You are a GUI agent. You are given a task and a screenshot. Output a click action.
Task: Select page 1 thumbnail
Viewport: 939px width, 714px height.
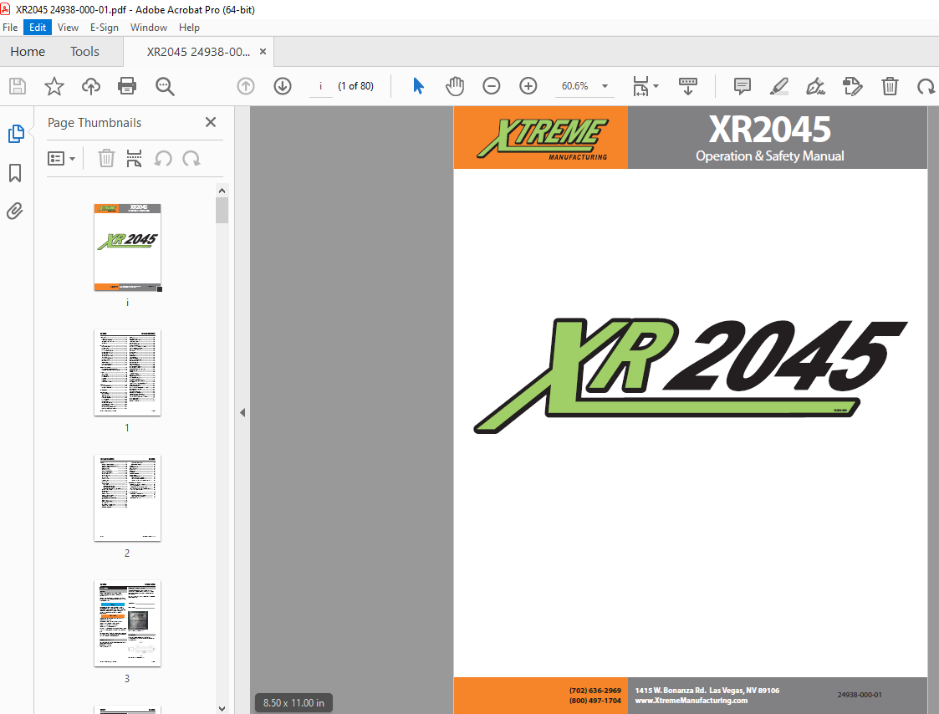tap(128, 373)
